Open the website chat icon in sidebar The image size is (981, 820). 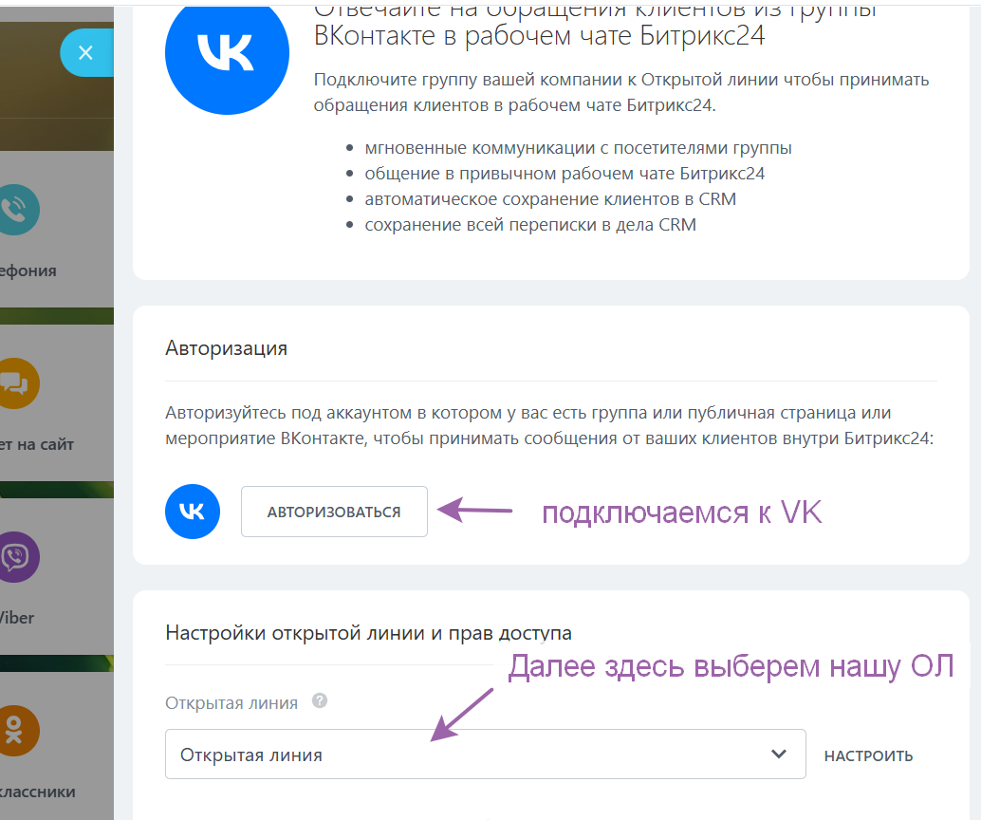(x=17, y=383)
